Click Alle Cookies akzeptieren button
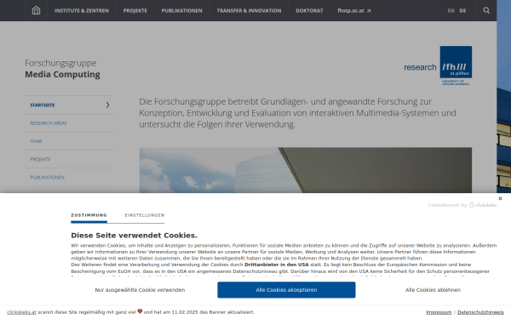 (286, 290)
